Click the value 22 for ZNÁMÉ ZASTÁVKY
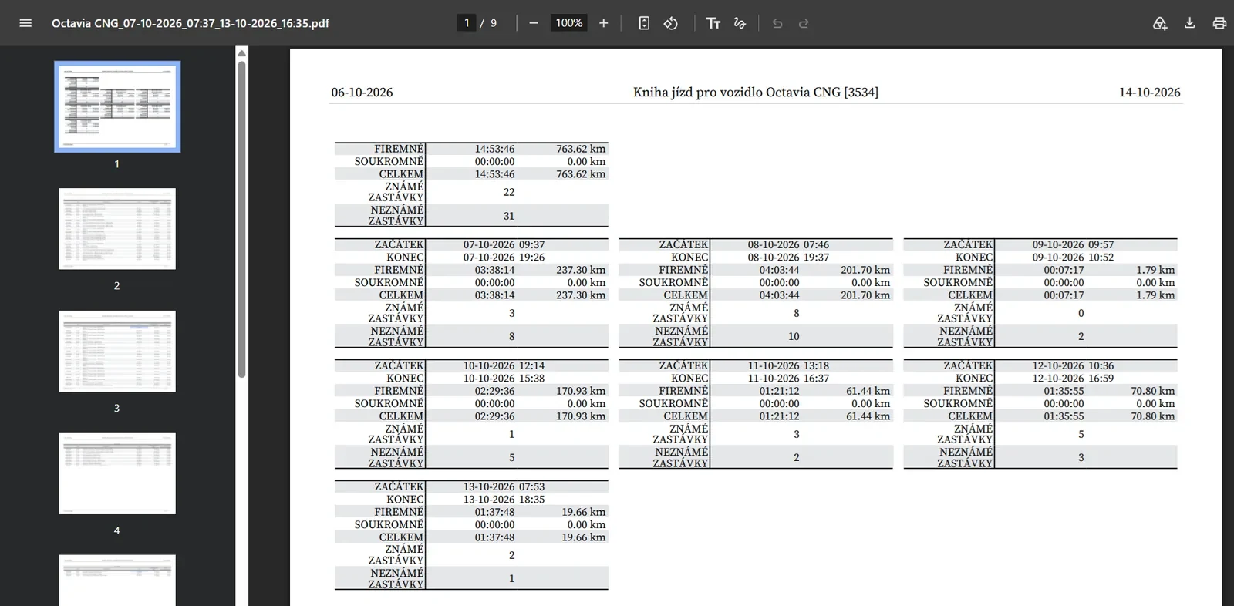Image resolution: width=1234 pixels, height=606 pixels. [x=509, y=192]
